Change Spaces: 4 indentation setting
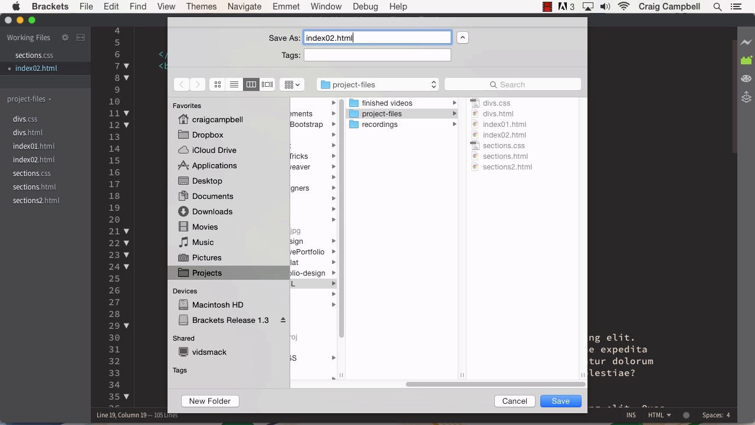This screenshot has width=755, height=425. pos(716,415)
